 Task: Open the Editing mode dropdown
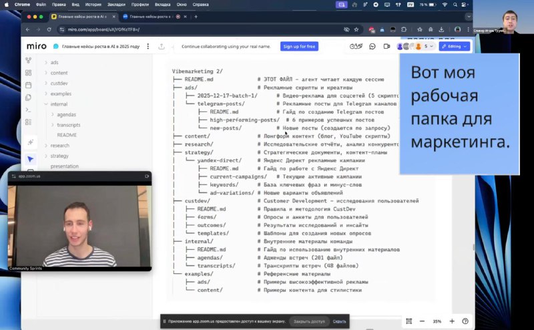pyautogui.click(x=455, y=46)
